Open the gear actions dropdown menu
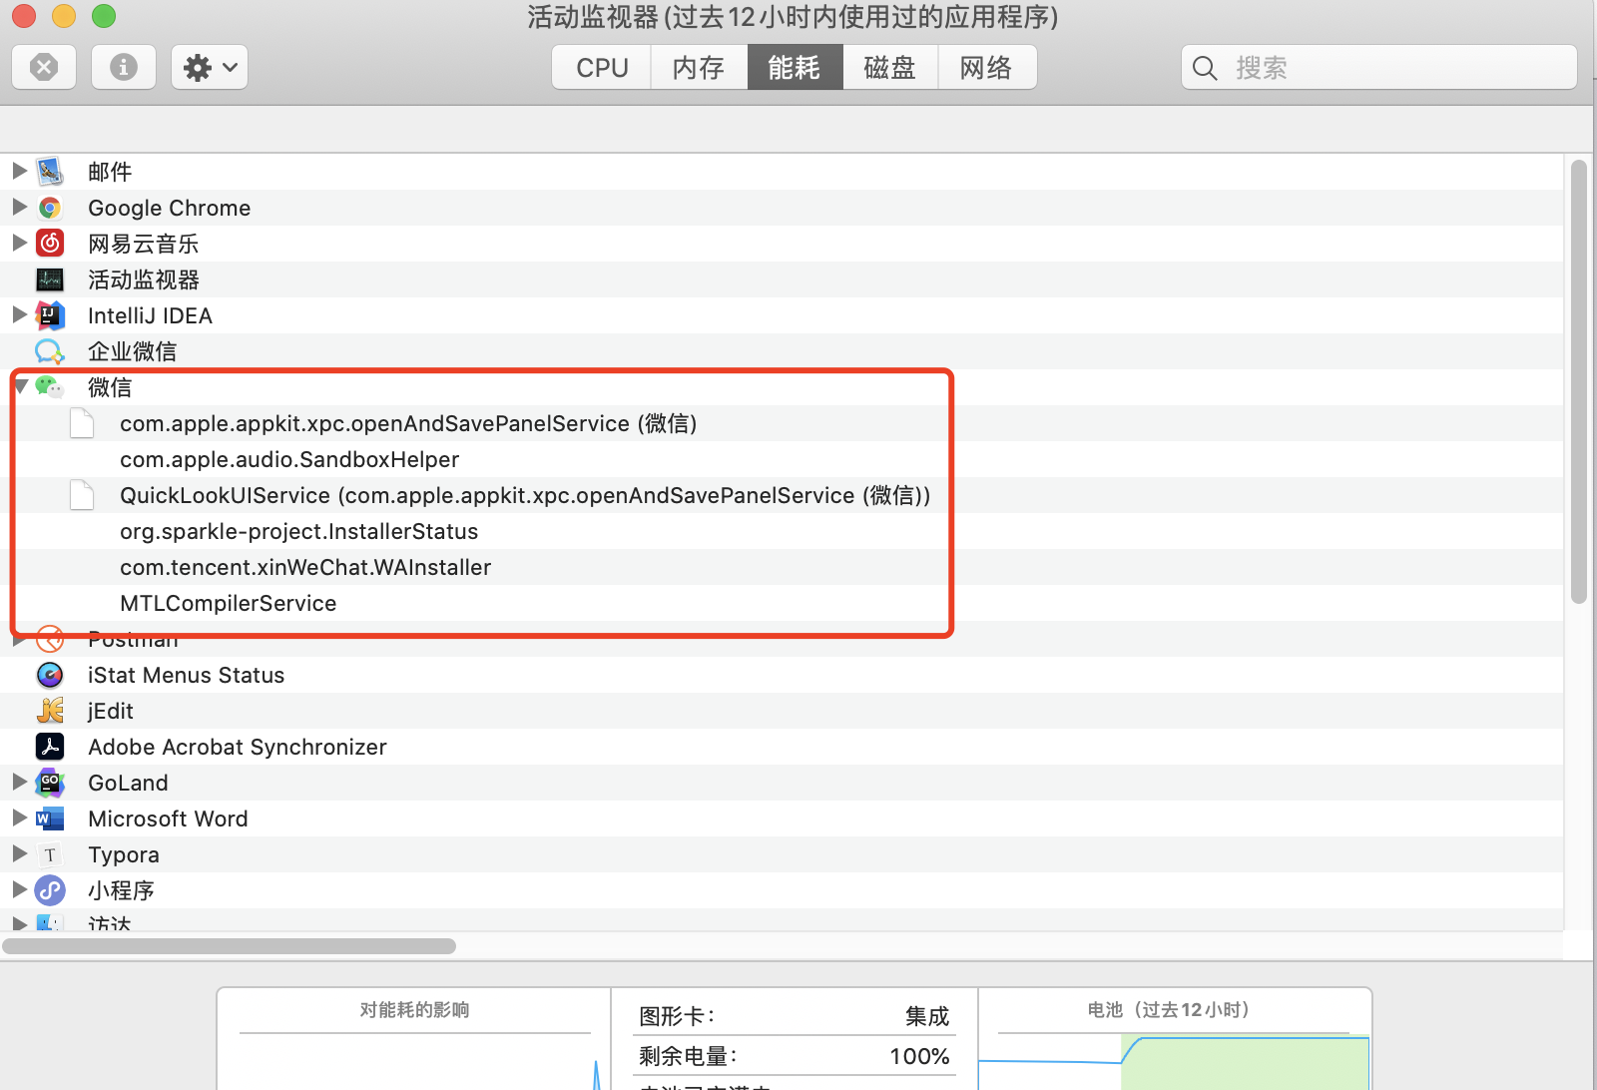The height and width of the screenshot is (1090, 1597). click(210, 68)
